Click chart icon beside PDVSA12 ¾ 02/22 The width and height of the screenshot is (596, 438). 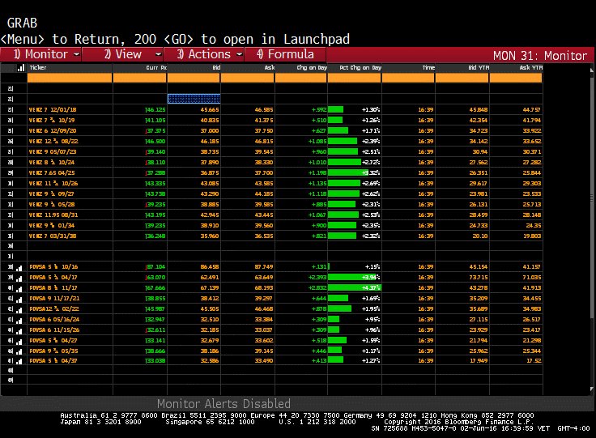pyautogui.click(x=19, y=308)
